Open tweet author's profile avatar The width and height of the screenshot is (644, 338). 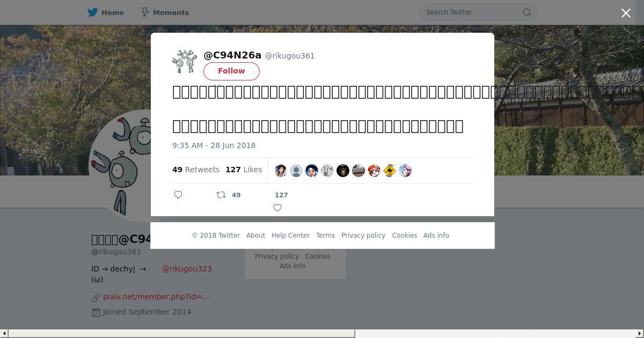[185, 62]
